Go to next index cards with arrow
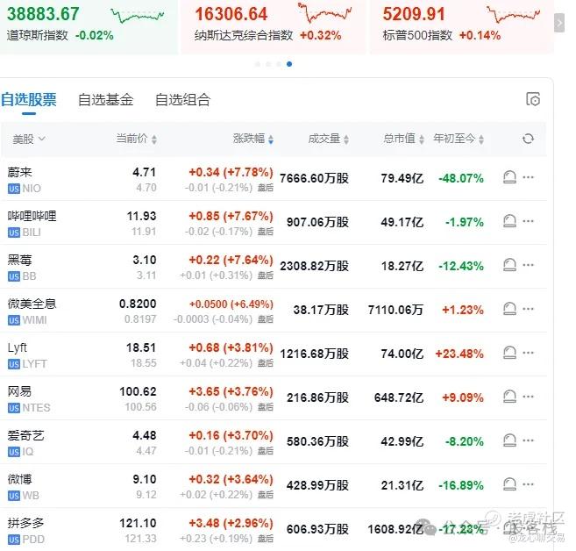 (x=559, y=23)
